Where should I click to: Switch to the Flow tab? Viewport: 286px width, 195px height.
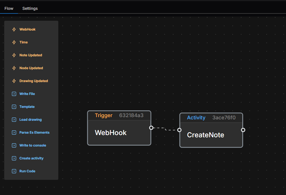[9, 8]
